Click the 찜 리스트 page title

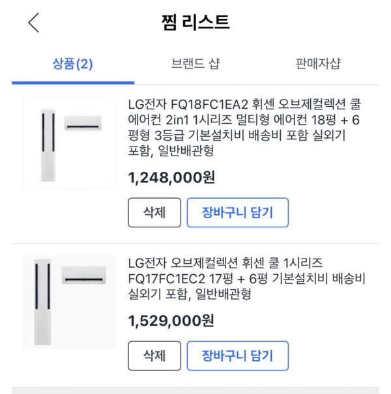point(195,23)
